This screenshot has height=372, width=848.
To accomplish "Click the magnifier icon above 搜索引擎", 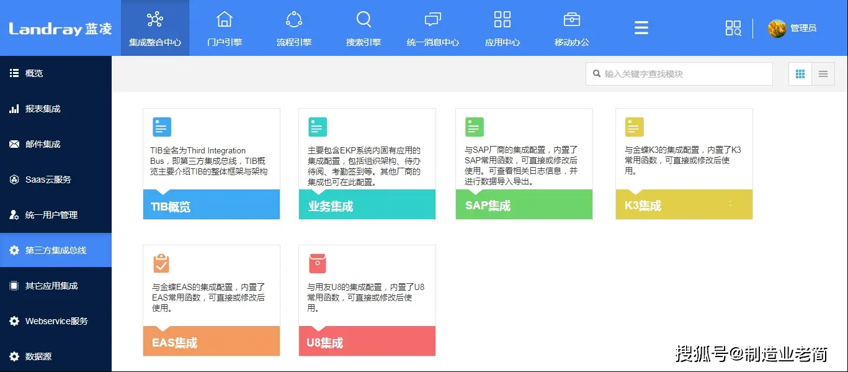I will tap(364, 20).
